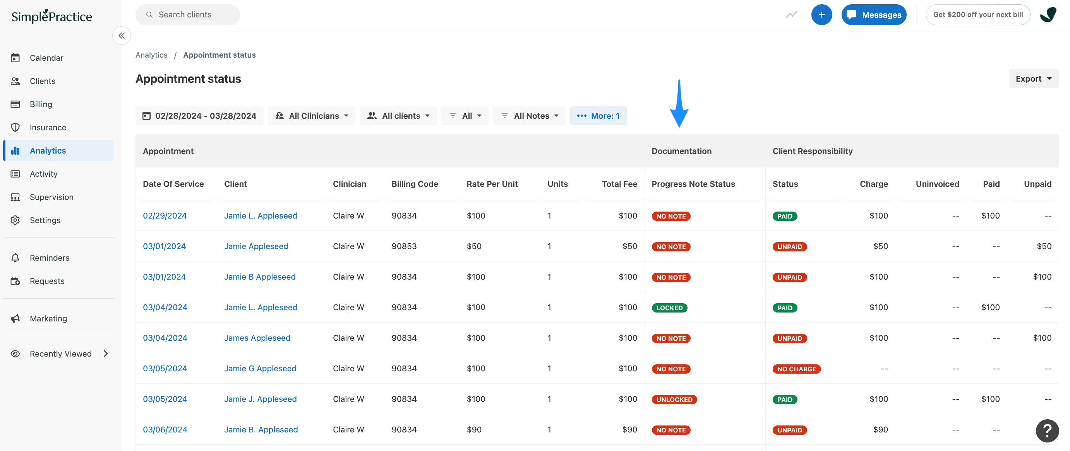The image size is (1070, 451).
Task: Open Billing from the sidebar
Action: (16, 104)
